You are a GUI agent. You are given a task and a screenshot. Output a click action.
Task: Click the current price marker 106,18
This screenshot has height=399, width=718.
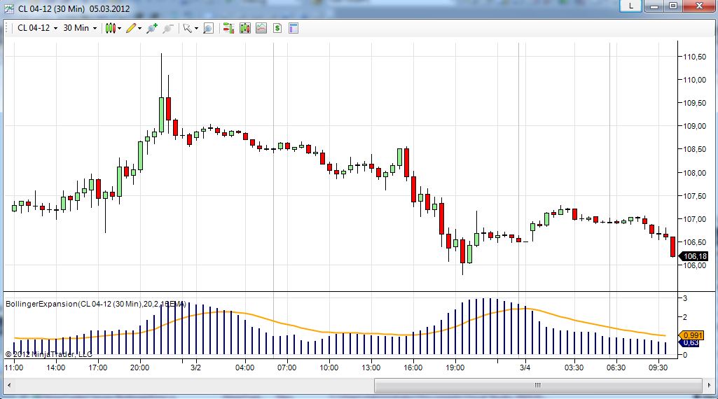pos(695,256)
